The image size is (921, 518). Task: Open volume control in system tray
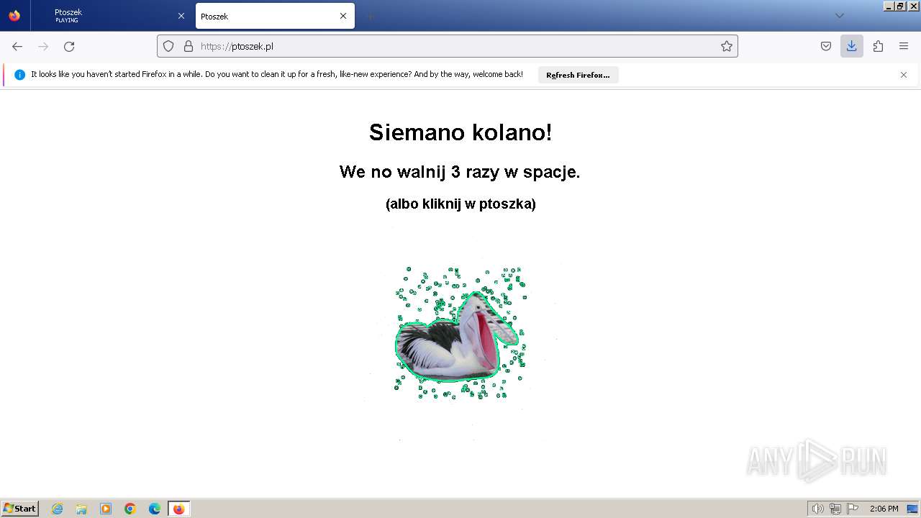(x=817, y=509)
